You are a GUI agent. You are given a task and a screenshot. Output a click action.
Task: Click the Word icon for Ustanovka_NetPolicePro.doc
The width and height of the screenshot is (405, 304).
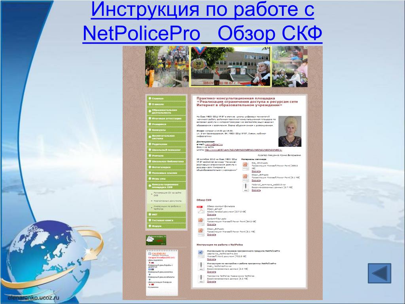(x=201, y=254)
